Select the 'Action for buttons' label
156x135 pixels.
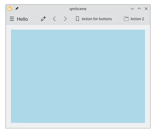coord(97,19)
